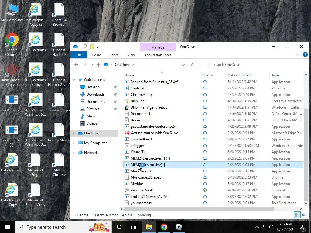
Task: Click syncing status icon of MEMZ-Destructive[1]
Action: click(x=205, y=165)
